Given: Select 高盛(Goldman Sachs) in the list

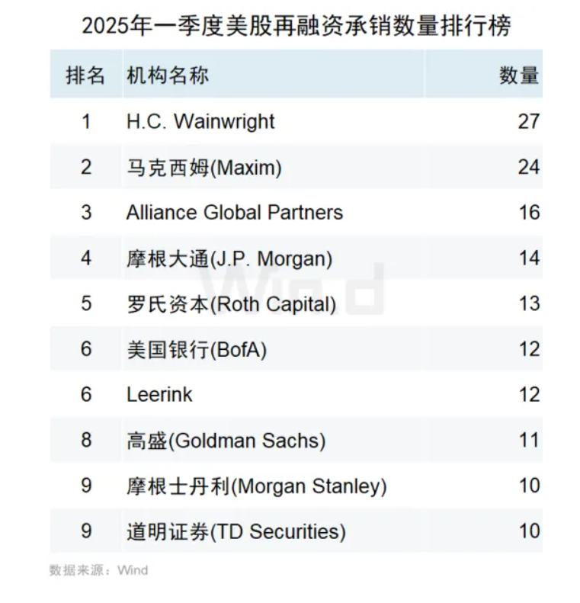Looking at the screenshot, I should pos(226,441).
